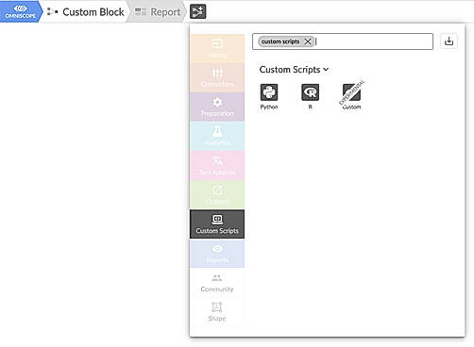Screen dimensions: 474x347
Task: Open the Shape category in sidebar
Action: click(x=217, y=312)
